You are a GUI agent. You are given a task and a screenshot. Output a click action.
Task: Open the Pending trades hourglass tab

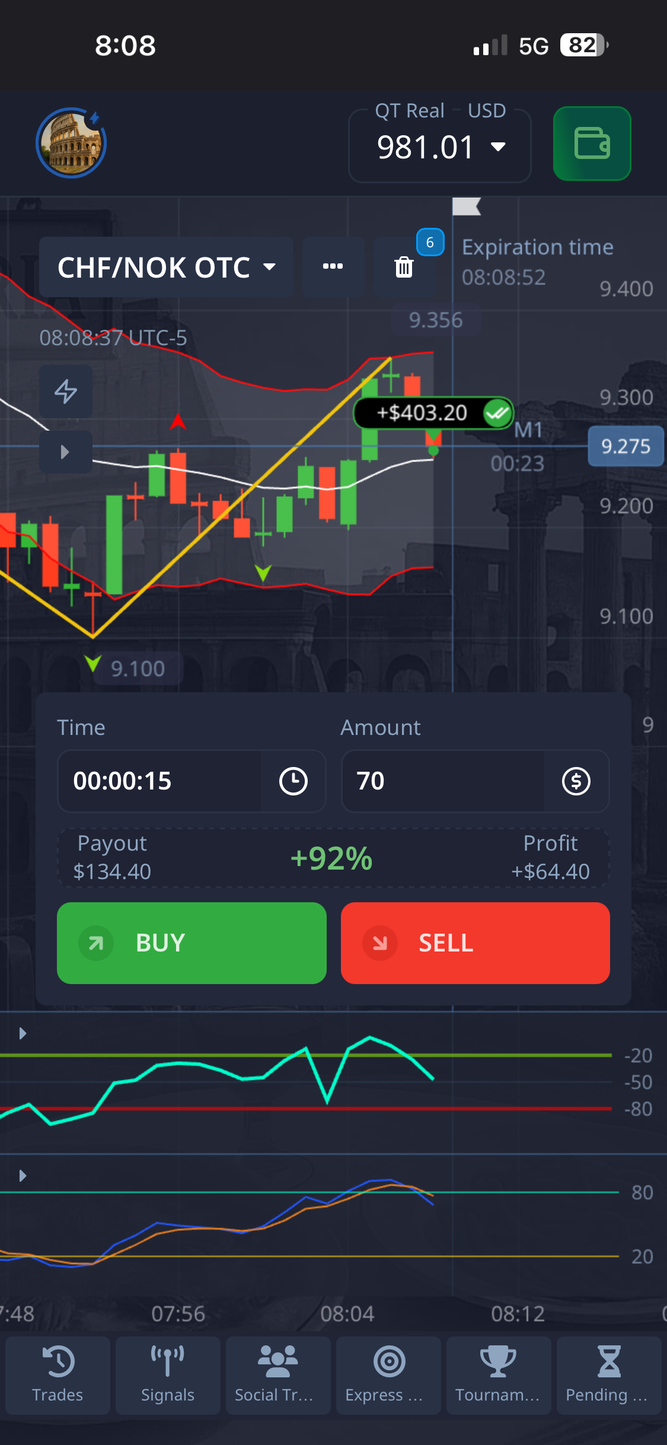(x=608, y=1375)
